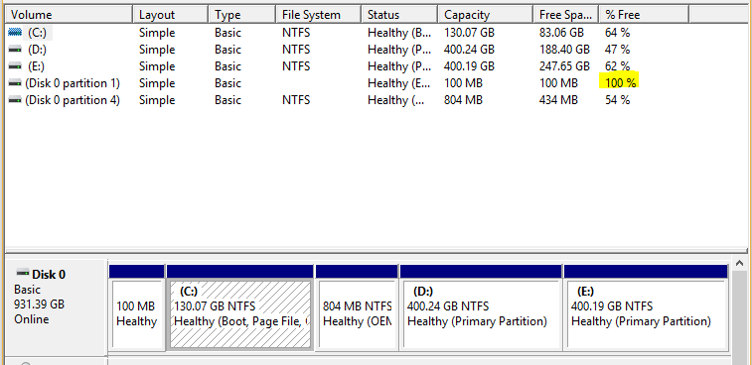Click the lower pane scrollbar up arrow
This screenshot has height=365, width=752.
739,263
